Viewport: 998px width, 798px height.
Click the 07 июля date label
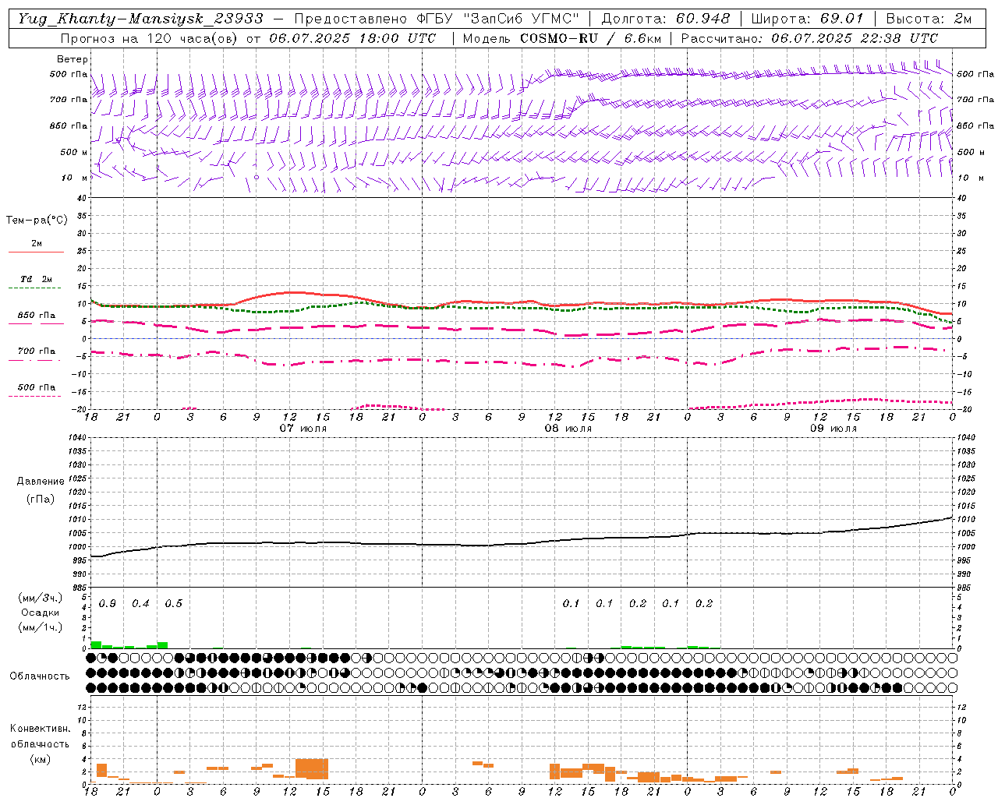303,429
